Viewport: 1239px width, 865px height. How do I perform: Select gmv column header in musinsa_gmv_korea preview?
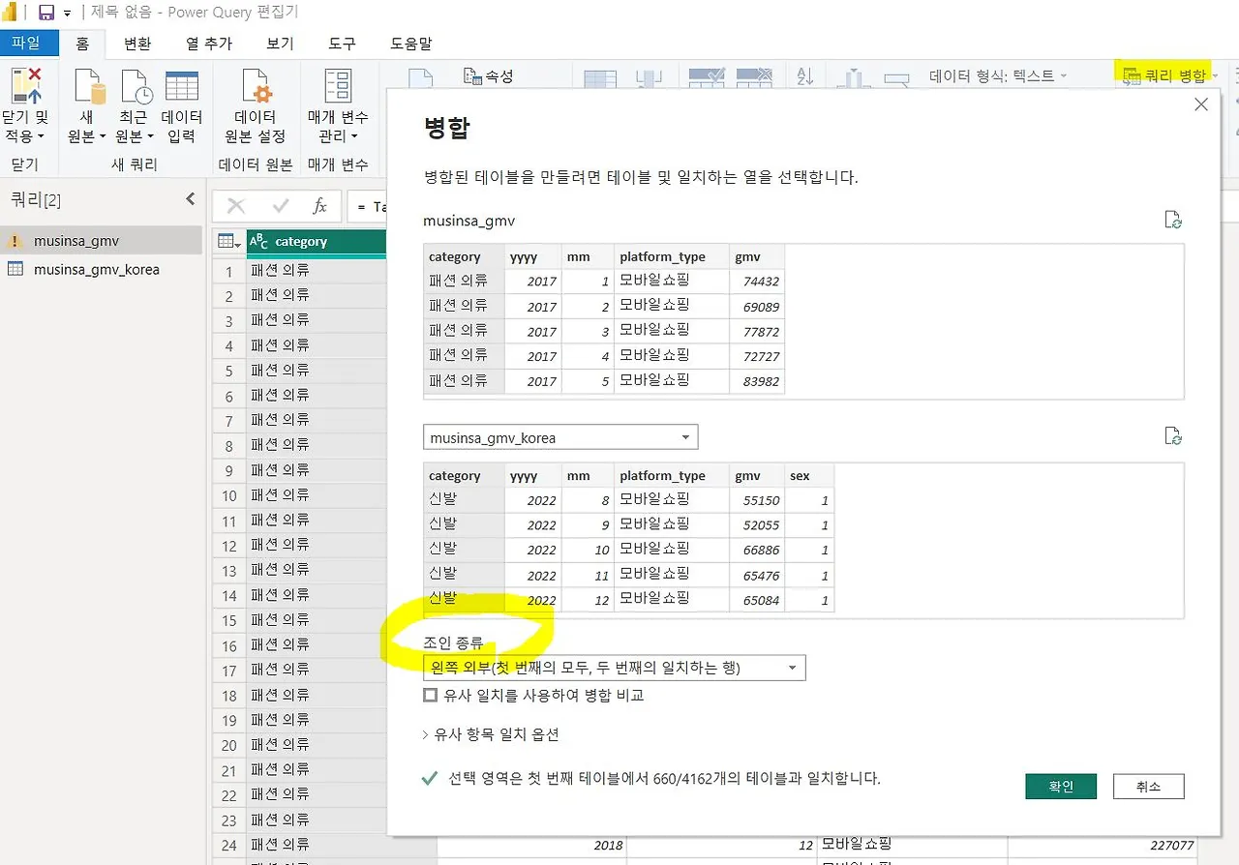coord(757,475)
